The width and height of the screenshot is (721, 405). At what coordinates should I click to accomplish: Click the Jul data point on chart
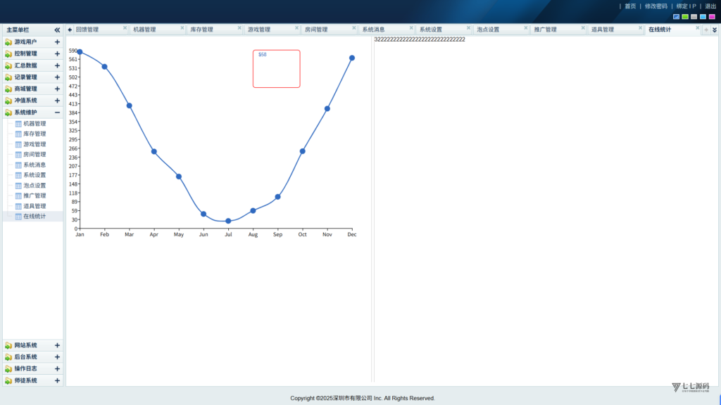[228, 221]
